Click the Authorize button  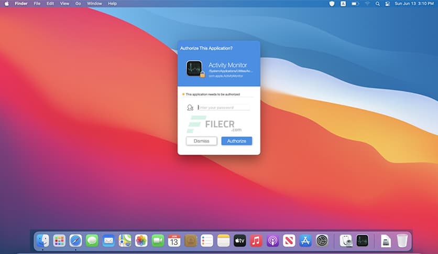[237, 141]
